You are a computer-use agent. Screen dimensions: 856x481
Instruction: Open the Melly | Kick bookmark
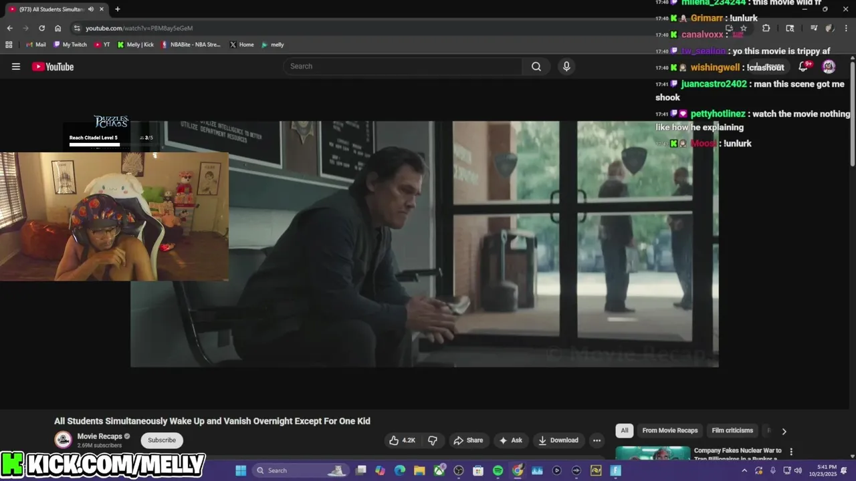pos(136,45)
